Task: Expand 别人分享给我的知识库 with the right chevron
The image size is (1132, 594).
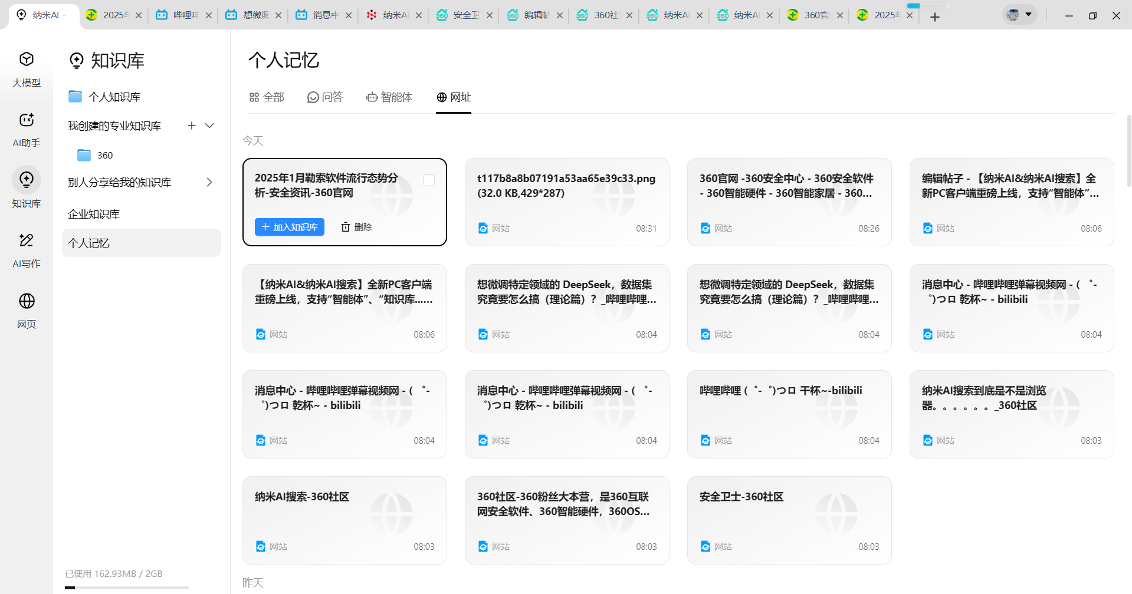Action: click(209, 182)
